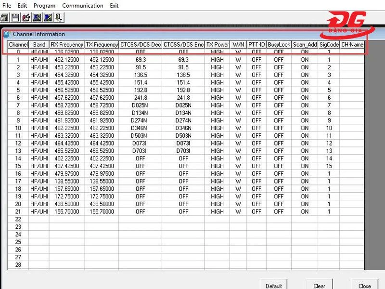The height and width of the screenshot is (289, 385).
Task: Click the right monitor icon in the toolbar
Action: coord(48,18)
